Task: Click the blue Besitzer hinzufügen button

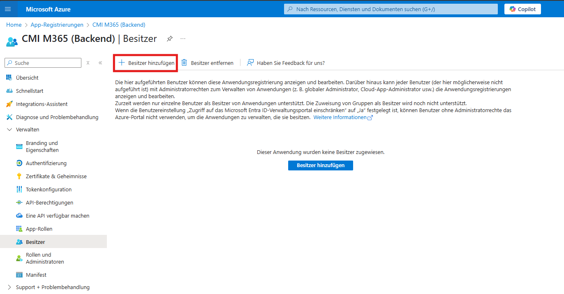Action: point(320,165)
